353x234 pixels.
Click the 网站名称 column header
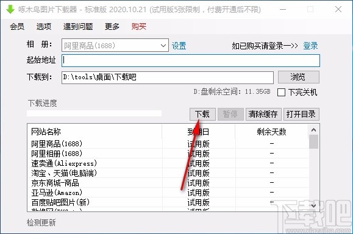[94, 132]
